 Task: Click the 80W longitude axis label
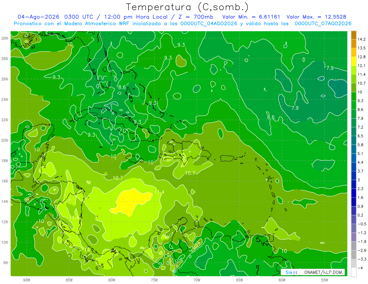tap(112, 280)
